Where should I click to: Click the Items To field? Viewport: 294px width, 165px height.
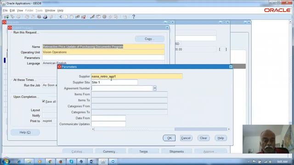coord(129,100)
